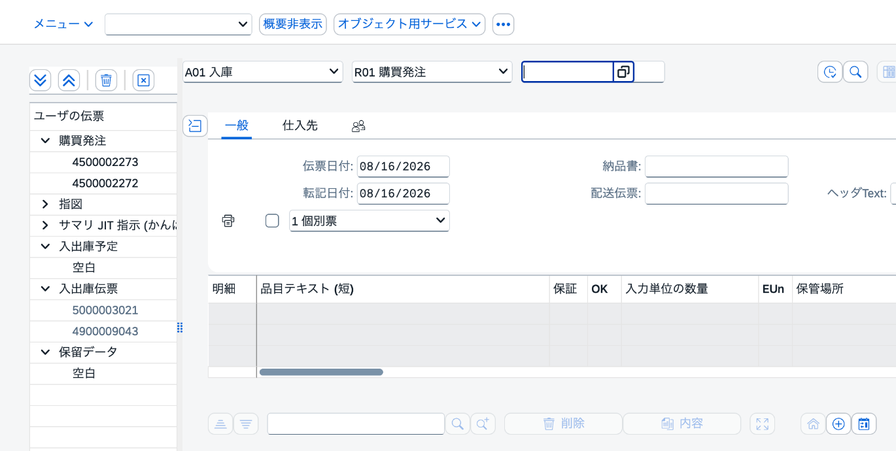Click the purchase order number input field

tap(568, 72)
